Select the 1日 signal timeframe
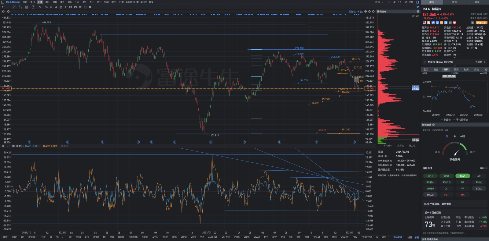The width and height of the screenshot is (489, 241). (x=446, y=136)
